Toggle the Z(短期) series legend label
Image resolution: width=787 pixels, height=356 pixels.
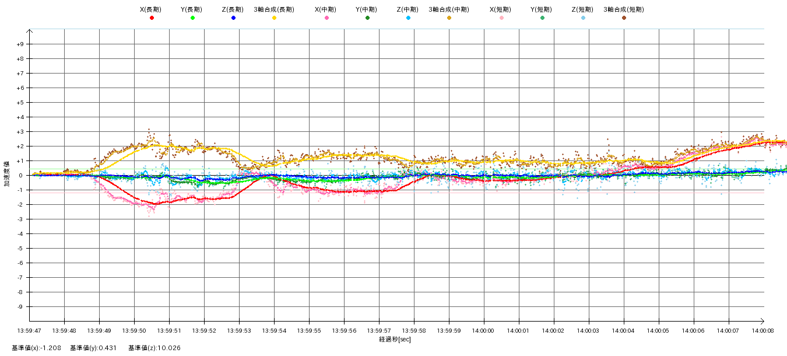(x=583, y=9)
